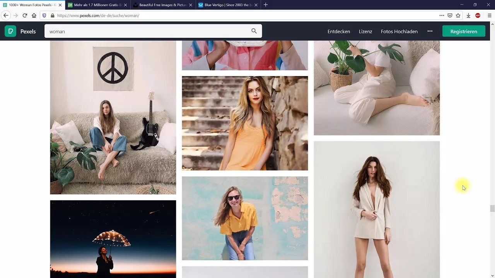Open the Lizenz page link

click(365, 31)
